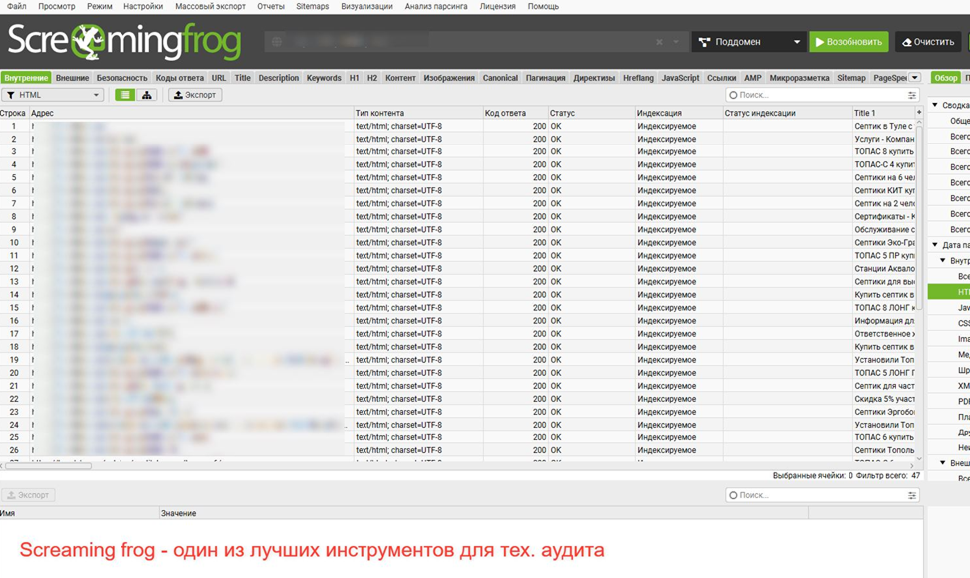This screenshot has width=970, height=578.
Task: Switch to the H1 tab
Action: pyautogui.click(x=354, y=78)
